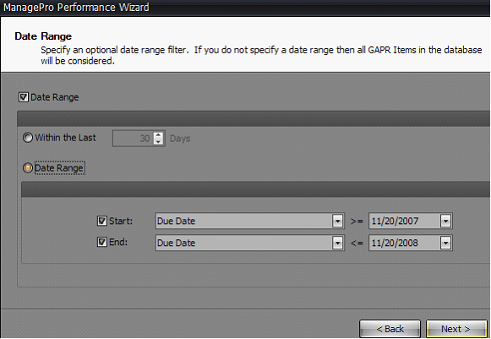Click the < Back button
The height and width of the screenshot is (339, 491).
[390, 329]
